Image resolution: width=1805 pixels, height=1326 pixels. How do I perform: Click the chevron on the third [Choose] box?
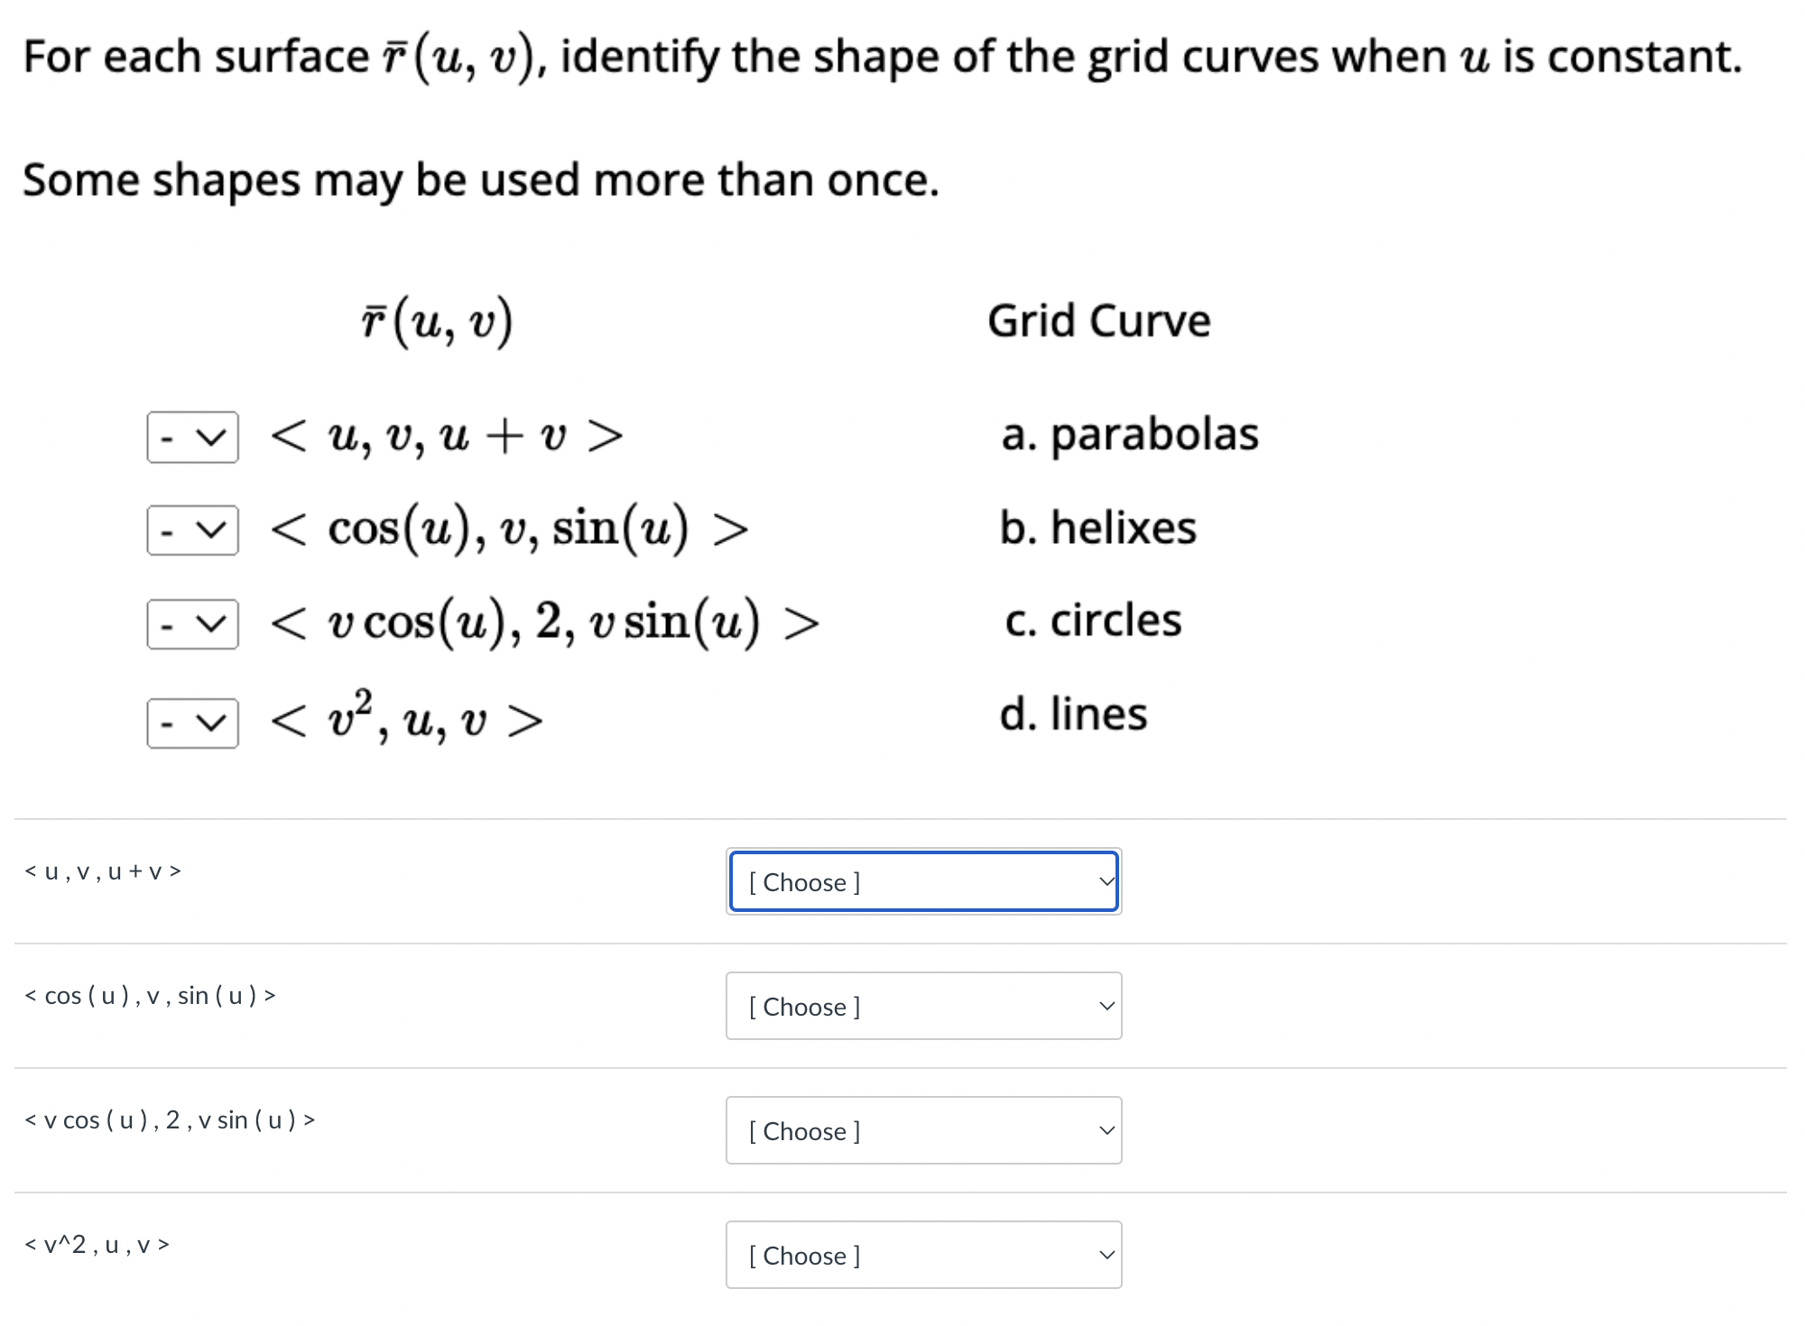click(1107, 1131)
